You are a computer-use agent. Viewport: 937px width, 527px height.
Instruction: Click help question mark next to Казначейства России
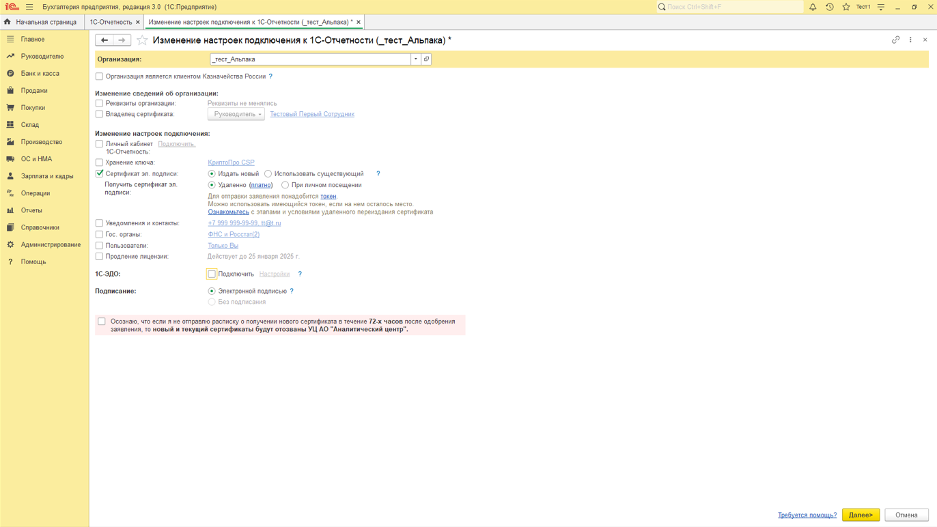270,76
